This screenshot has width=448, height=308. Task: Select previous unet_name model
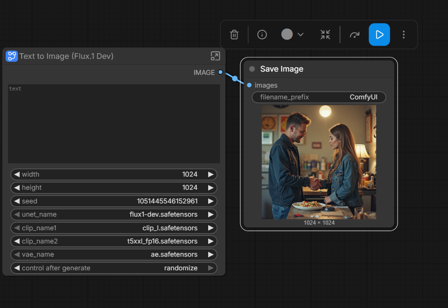17,214
